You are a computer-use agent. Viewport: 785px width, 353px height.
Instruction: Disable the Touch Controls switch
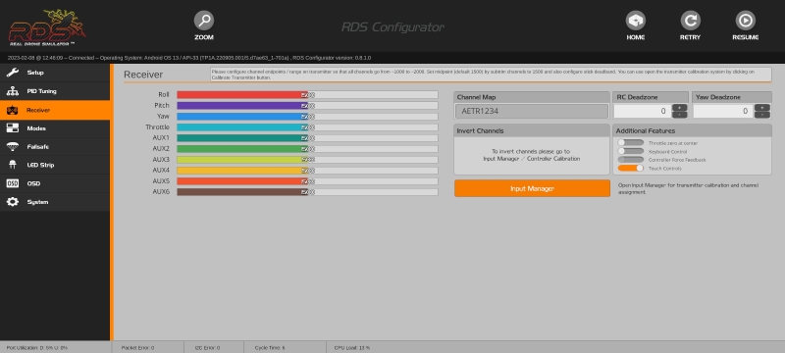(x=631, y=168)
